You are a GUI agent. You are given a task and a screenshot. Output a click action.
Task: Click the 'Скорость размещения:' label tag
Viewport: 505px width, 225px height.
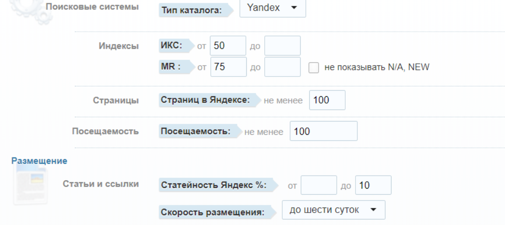pos(212,211)
